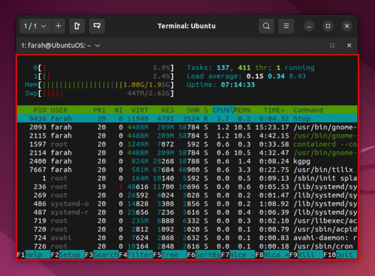Lower priority using F7Nice -
Image resolution: width=375 pixels, height=276 pixels.
pyautogui.click(x=237, y=254)
